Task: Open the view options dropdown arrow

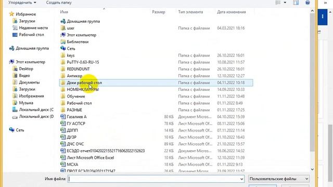Action: pos(285,3)
